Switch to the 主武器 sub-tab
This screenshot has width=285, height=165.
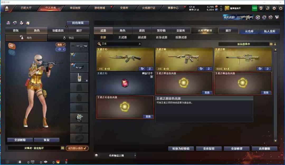[x=122, y=37]
